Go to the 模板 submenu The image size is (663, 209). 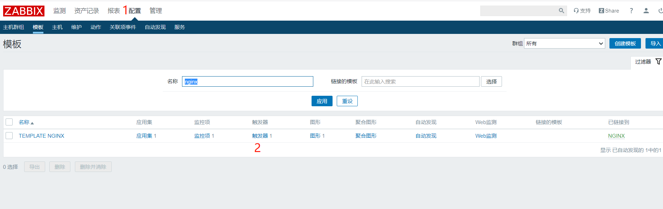point(38,27)
